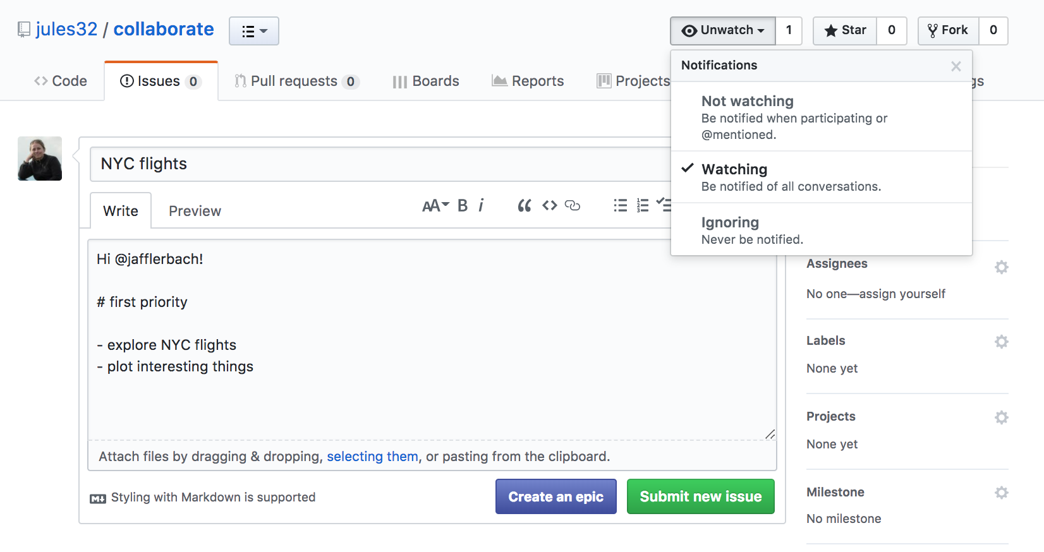Switch to the Code tab
Image resolution: width=1044 pixels, height=552 pixels.
(x=61, y=81)
